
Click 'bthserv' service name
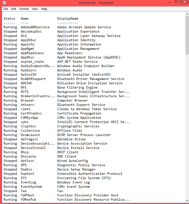click(27, 105)
